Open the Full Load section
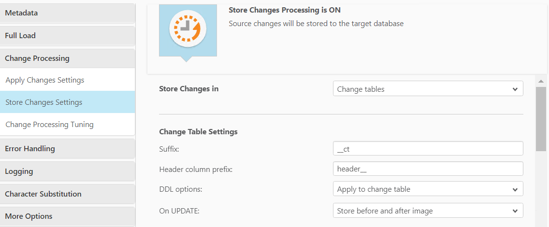Image resolution: width=549 pixels, height=227 pixels. pyautogui.click(x=67, y=36)
